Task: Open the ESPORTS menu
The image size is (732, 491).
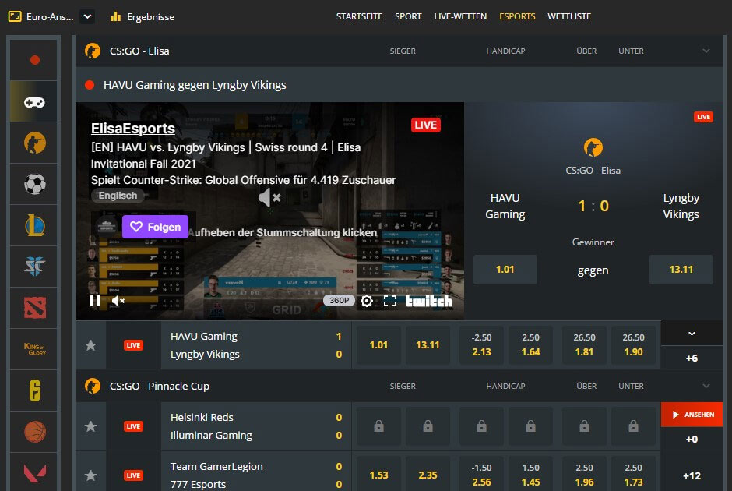Action: click(x=517, y=16)
